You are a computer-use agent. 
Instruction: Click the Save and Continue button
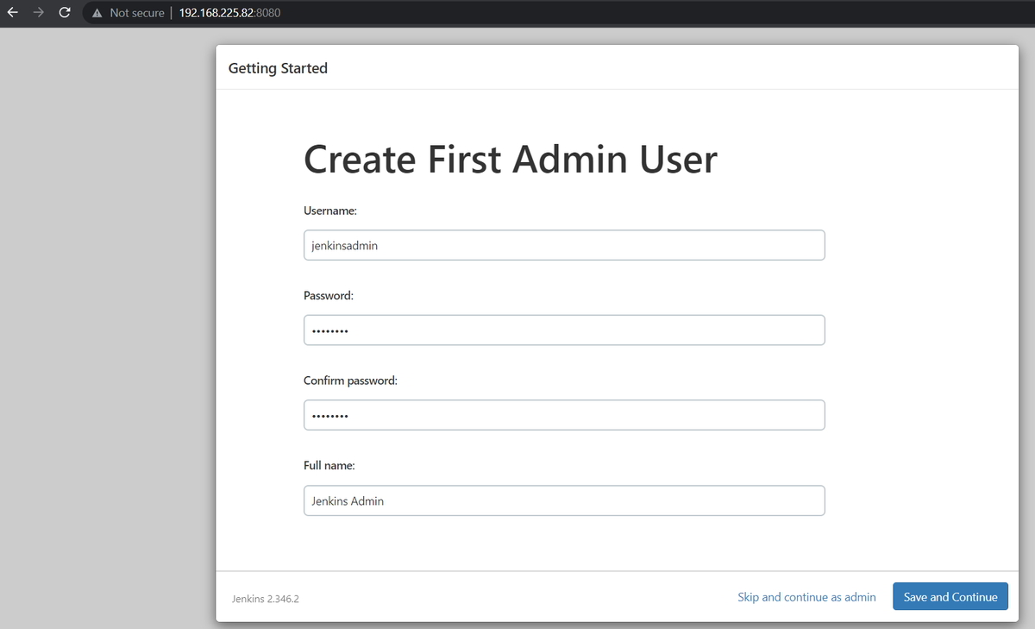tap(950, 596)
